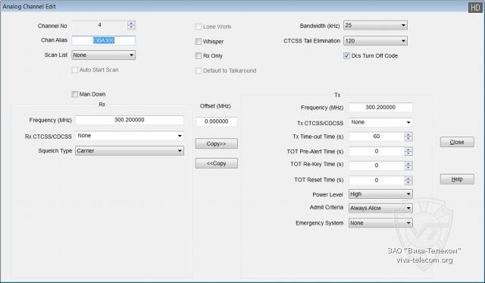The height and width of the screenshot is (283, 485).
Task: Decrease TOT Reset Time value
Action: 408,183
